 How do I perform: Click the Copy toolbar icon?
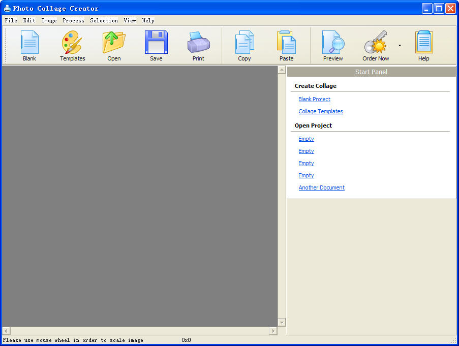(244, 43)
